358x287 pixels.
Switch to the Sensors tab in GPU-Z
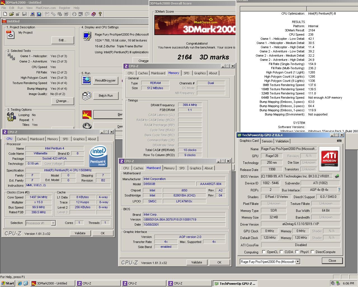click(x=267, y=141)
